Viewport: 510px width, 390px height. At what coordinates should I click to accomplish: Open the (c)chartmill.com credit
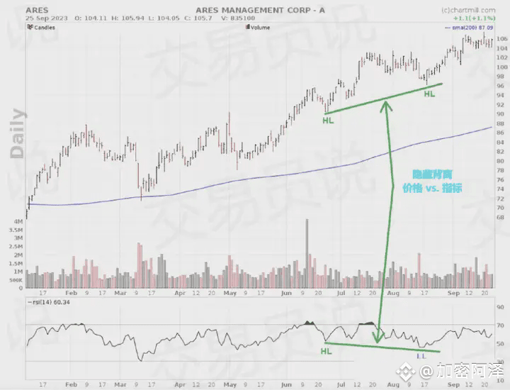coord(468,10)
